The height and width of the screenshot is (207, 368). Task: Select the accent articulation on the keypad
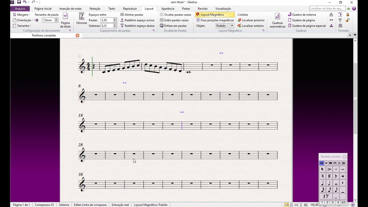click(x=329, y=169)
